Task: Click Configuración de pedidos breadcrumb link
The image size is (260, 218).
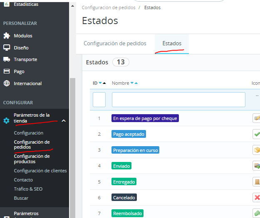Action: coord(109,7)
